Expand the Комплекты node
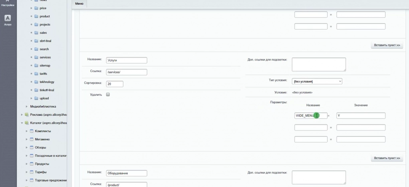This screenshot has width=409, height=187. coord(27,131)
